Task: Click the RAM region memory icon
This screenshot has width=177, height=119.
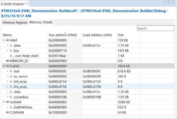Action: coord(7,40)
